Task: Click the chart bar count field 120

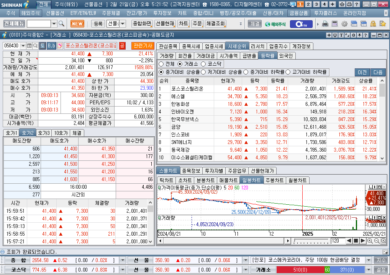Action: pos(337,241)
